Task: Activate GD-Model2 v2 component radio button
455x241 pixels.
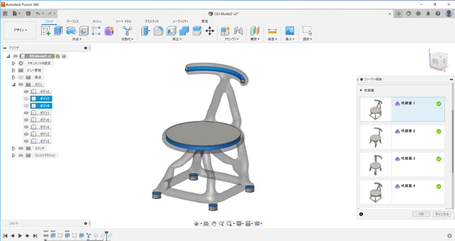Action: point(64,56)
